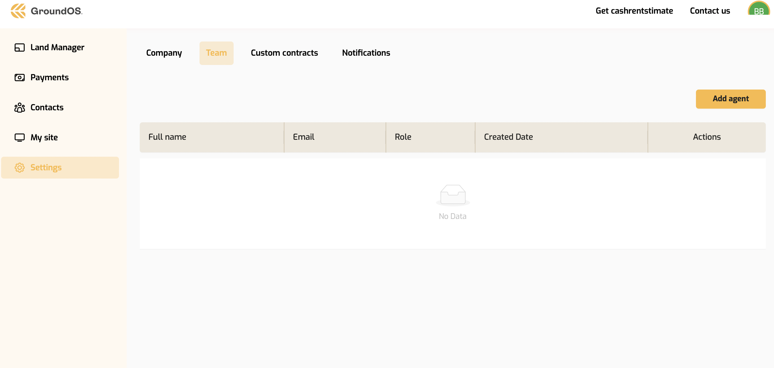774x368 pixels.
Task: Open Land Manager from the sidebar
Action: 57,48
